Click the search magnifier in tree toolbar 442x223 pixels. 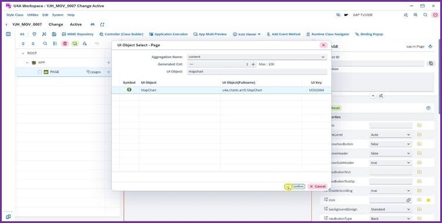45,43
